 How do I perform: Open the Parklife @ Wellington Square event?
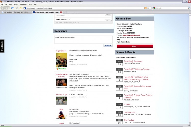coord(137,69)
